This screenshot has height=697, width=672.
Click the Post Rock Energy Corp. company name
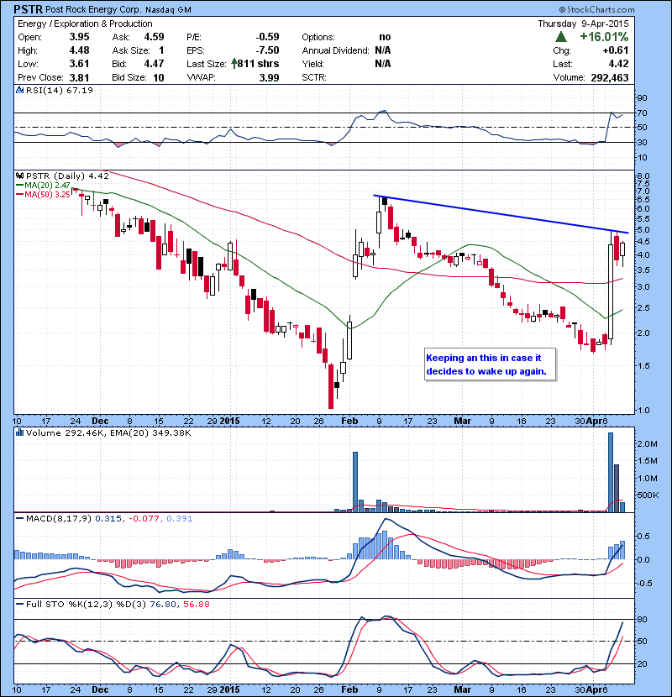(93, 9)
